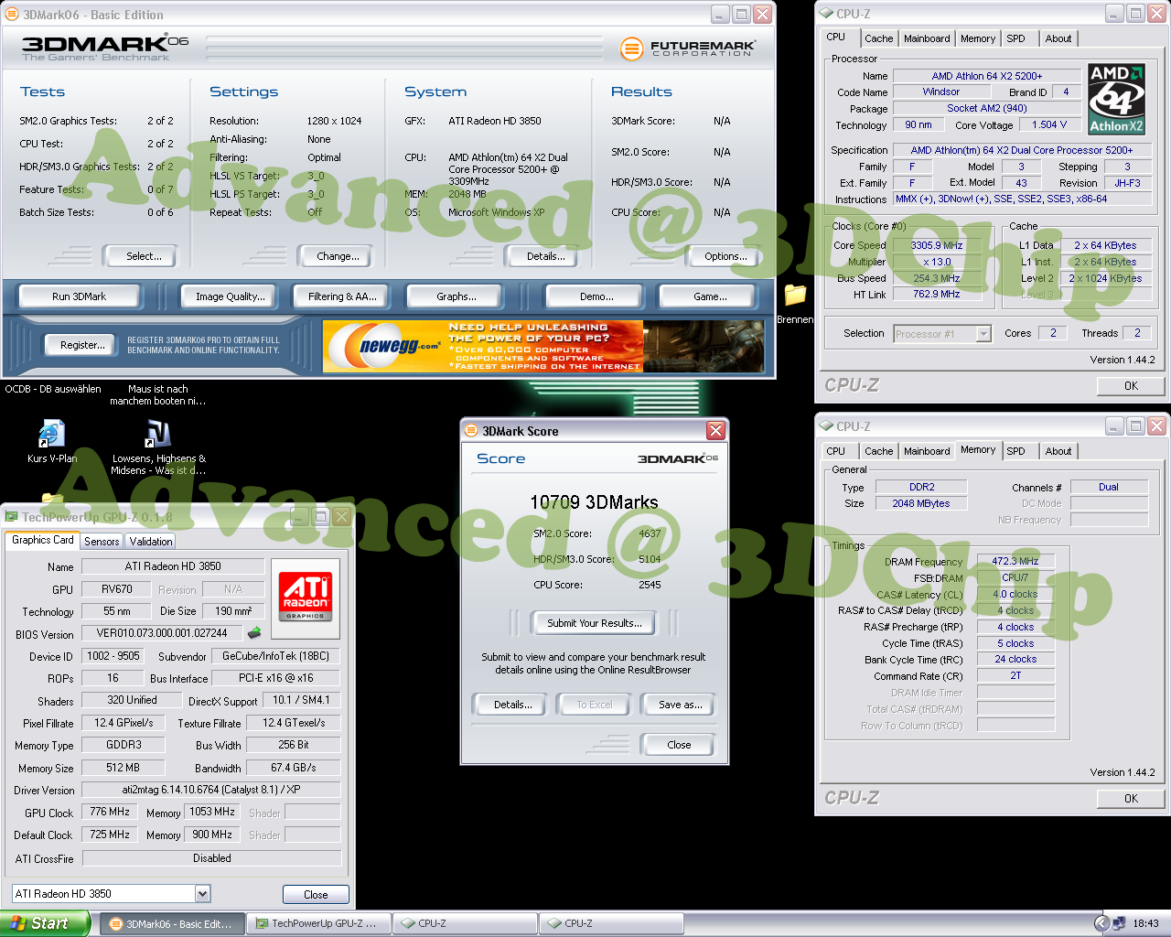
Task: Switch to 3DMark06 Basic Edition taskbar item
Action: [x=172, y=924]
